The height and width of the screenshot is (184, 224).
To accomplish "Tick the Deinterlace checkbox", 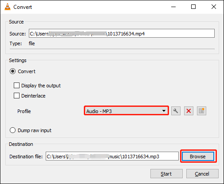I will coord(16,96).
